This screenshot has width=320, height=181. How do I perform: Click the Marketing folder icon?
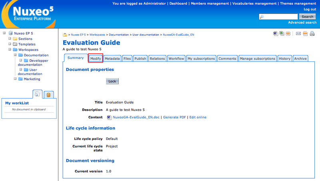coord(20,79)
